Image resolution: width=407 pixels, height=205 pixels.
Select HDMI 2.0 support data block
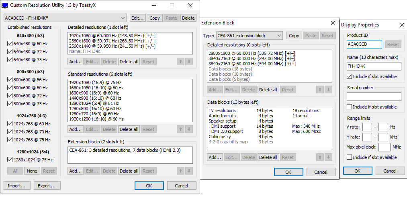coord(226,131)
